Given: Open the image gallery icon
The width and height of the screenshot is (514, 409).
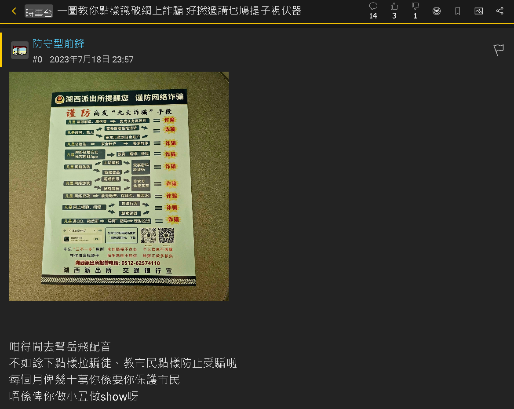Looking at the screenshot, I should coord(478,11).
